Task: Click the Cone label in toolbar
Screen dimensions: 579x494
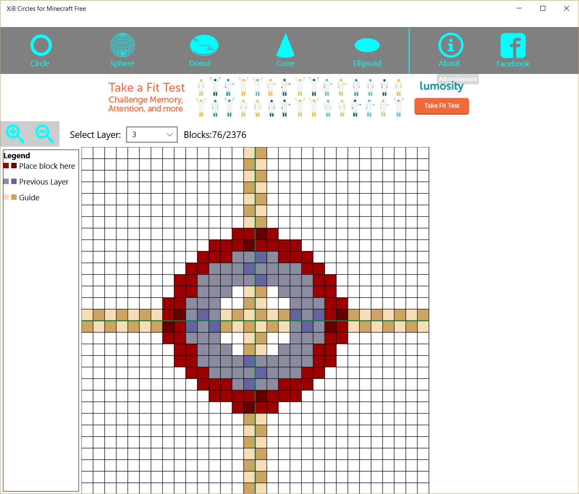Action: tap(285, 64)
